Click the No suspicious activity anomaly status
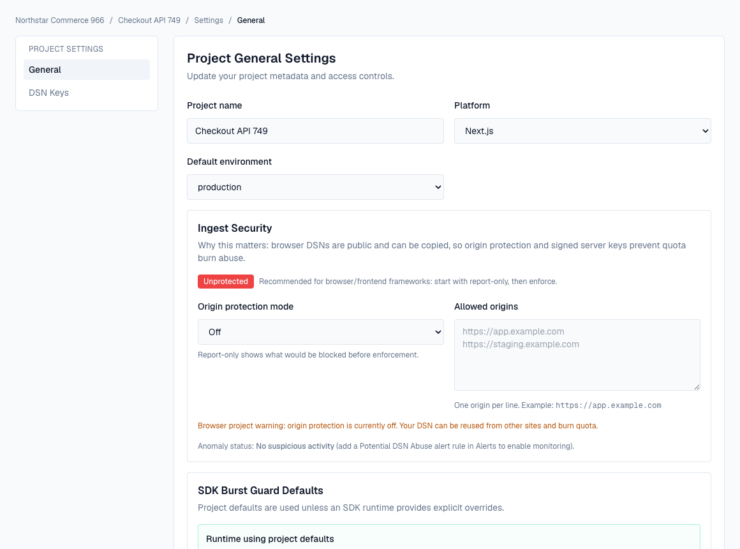 point(295,446)
